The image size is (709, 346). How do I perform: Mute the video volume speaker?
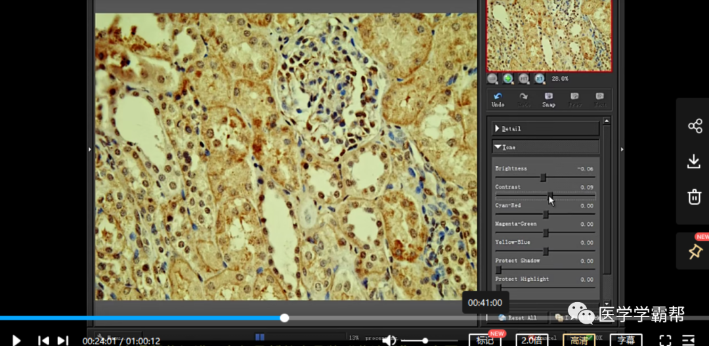pyautogui.click(x=389, y=340)
